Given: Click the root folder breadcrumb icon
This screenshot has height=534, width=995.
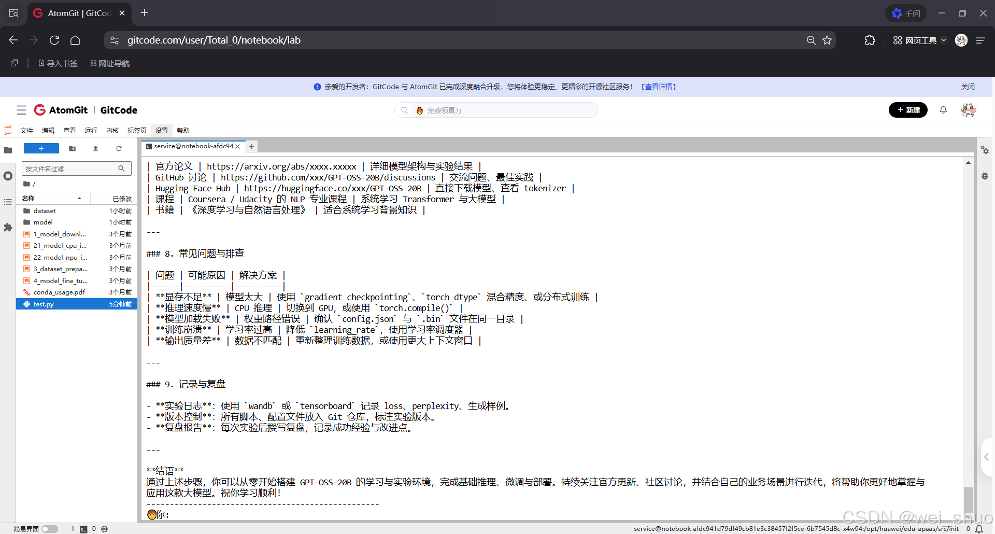Looking at the screenshot, I should pyautogui.click(x=26, y=184).
